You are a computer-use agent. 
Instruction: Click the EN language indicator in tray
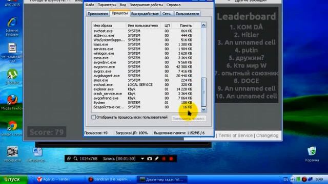coord(285,179)
